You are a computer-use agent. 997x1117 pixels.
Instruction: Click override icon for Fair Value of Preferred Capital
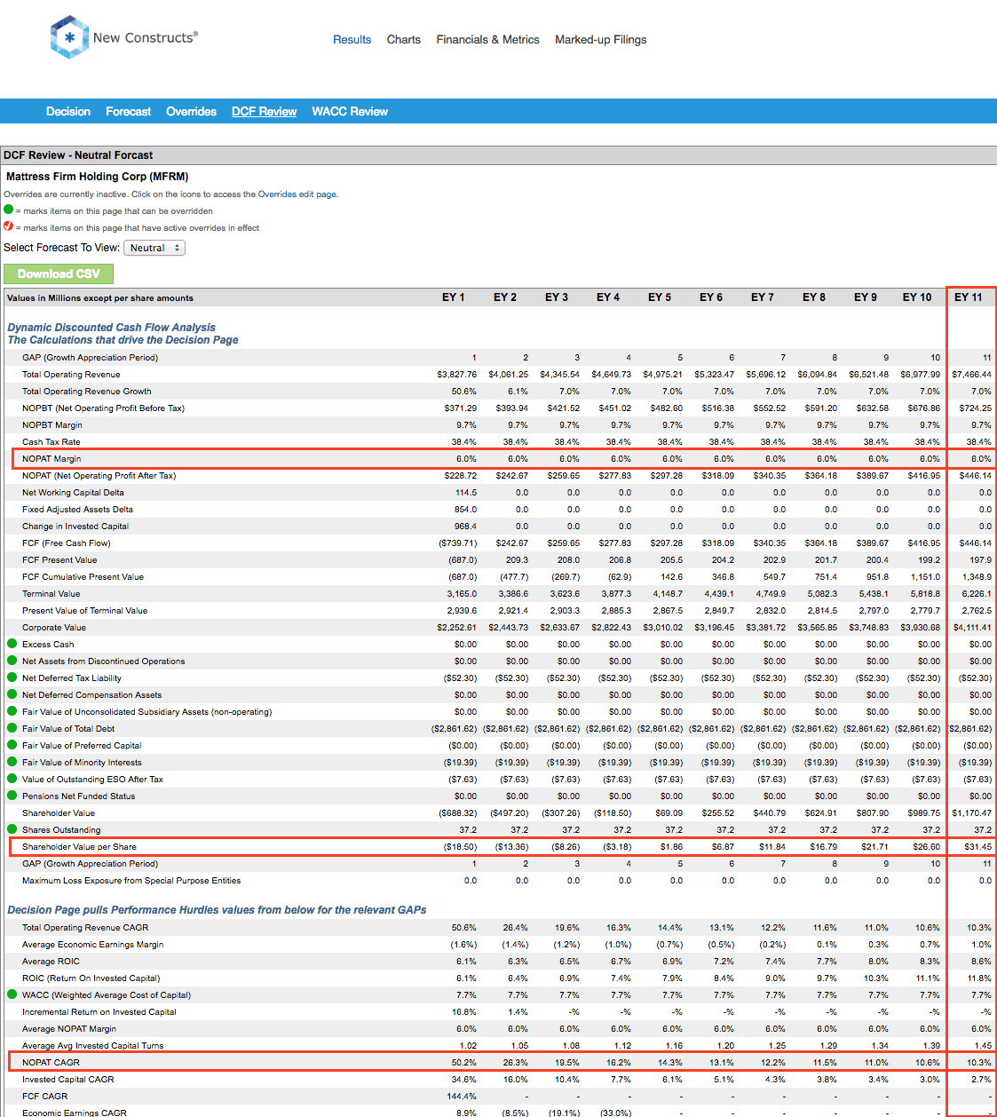[12, 745]
